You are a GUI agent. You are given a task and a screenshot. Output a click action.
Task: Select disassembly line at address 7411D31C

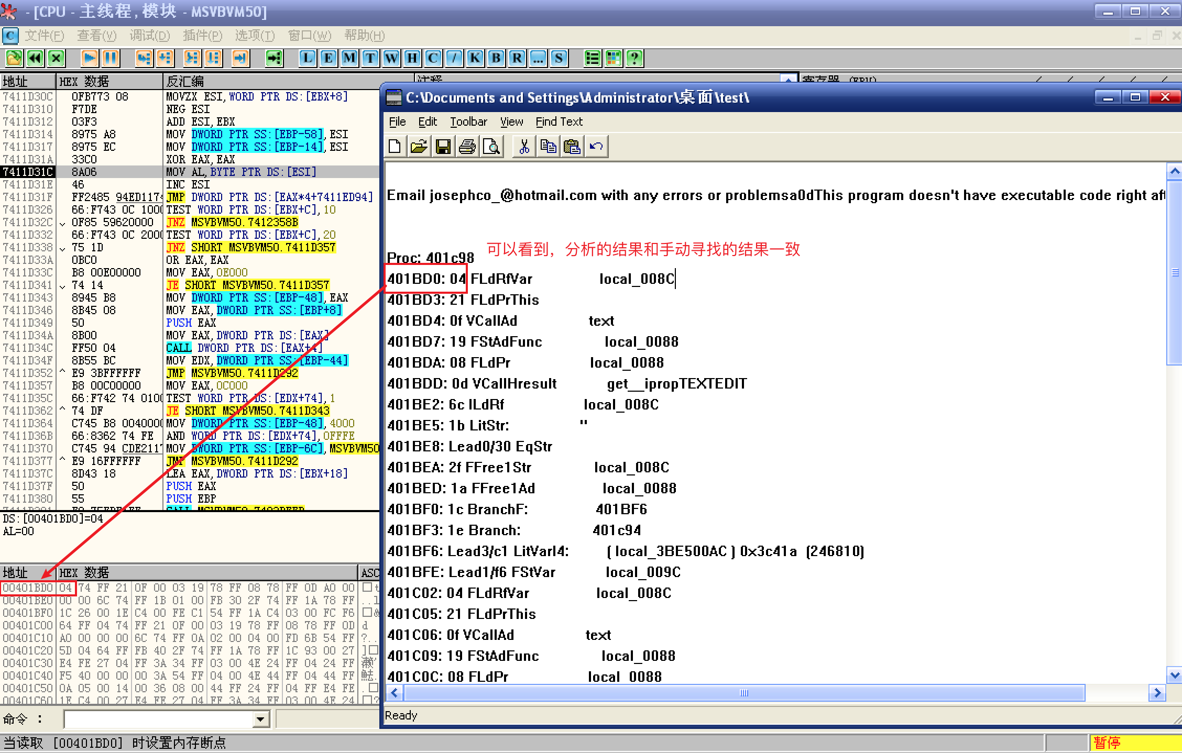(x=241, y=172)
